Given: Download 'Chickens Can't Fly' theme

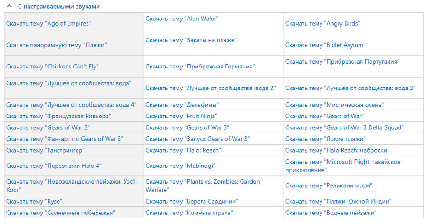Looking at the screenshot, I should (52, 67).
